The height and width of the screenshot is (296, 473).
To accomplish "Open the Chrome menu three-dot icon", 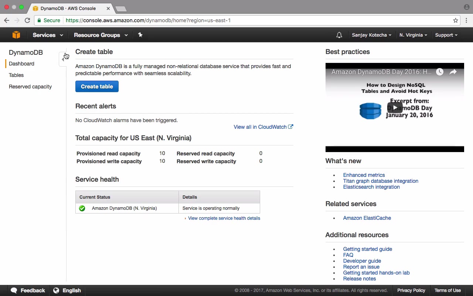I will 467,20.
